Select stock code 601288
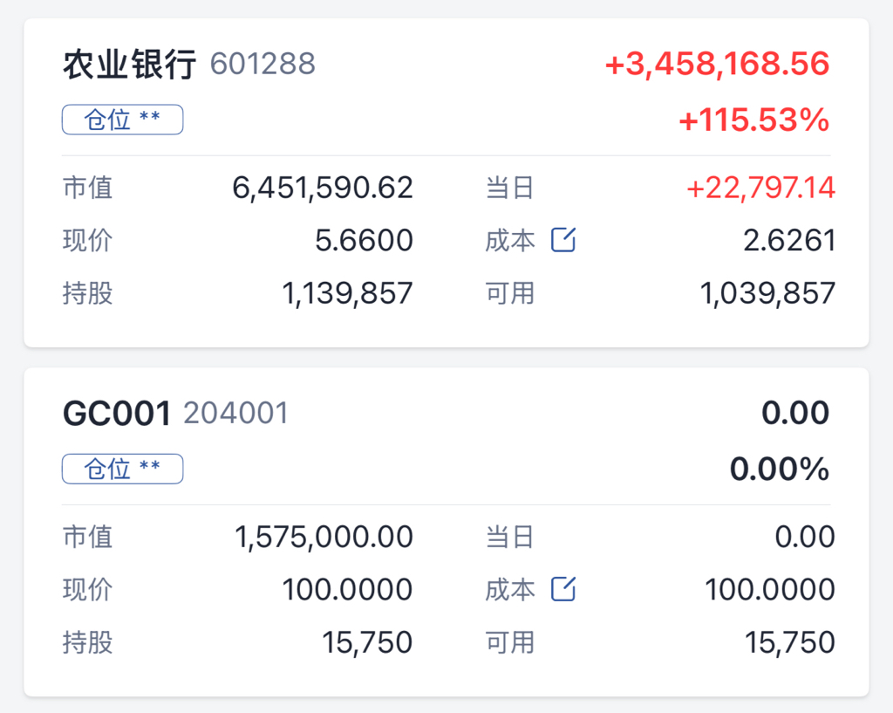Viewport: 893px width, 713px height. point(262,64)
